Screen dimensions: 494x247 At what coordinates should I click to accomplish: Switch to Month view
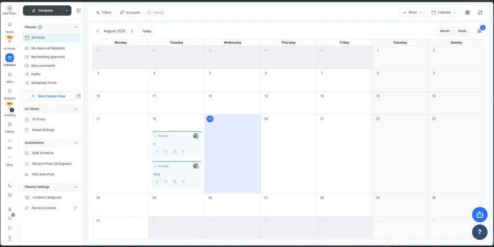point(445,31)
